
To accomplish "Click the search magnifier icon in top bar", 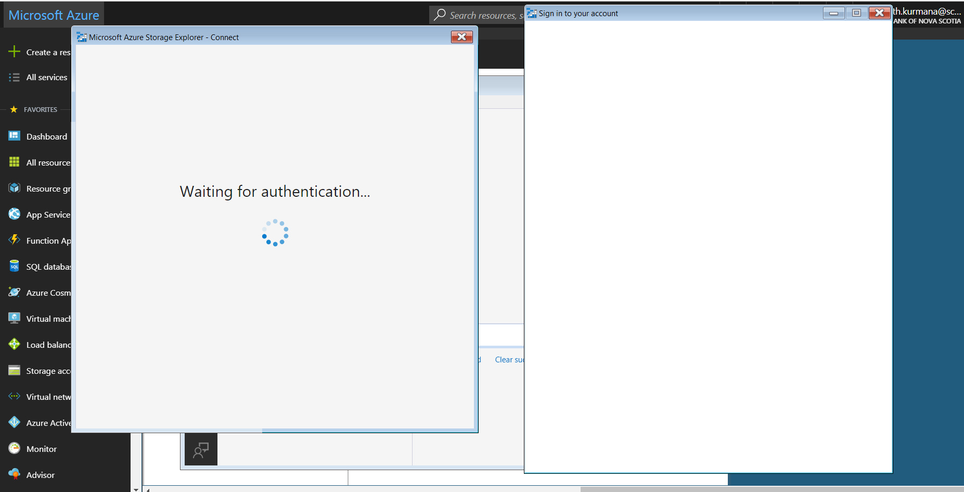I will click(x=440, y=15).
